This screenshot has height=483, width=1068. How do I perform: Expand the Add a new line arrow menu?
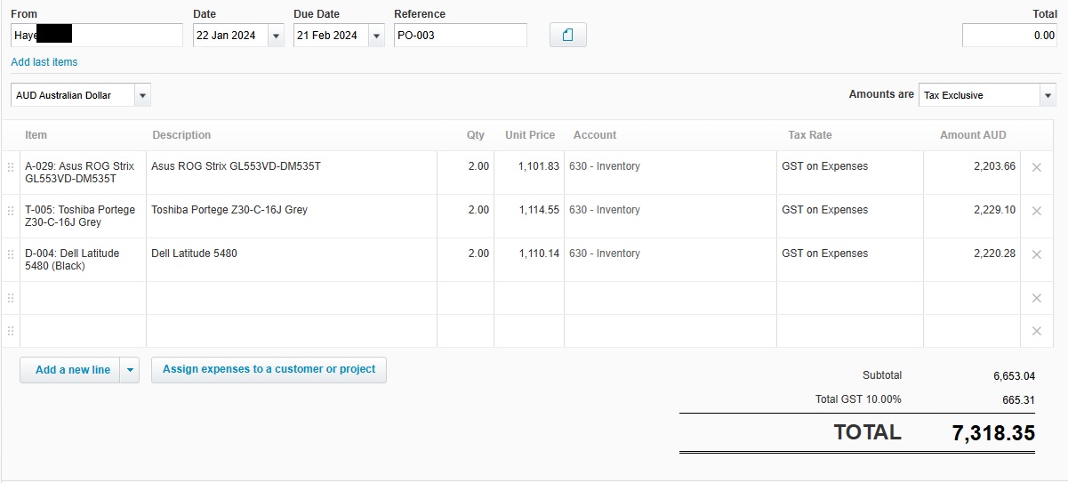point(130,370)
